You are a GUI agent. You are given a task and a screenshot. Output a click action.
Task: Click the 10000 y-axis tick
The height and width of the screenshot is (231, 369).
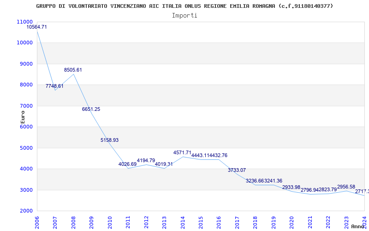(25, 43)
